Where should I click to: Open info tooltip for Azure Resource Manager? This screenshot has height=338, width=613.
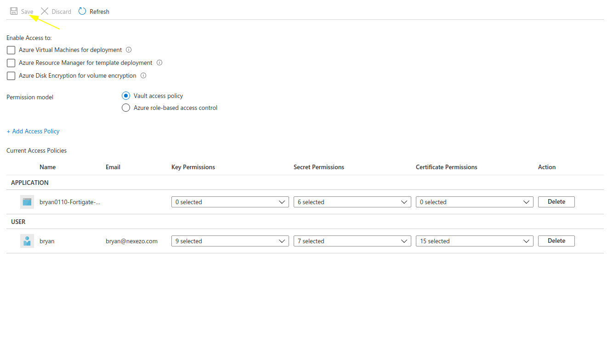[159, 63]
